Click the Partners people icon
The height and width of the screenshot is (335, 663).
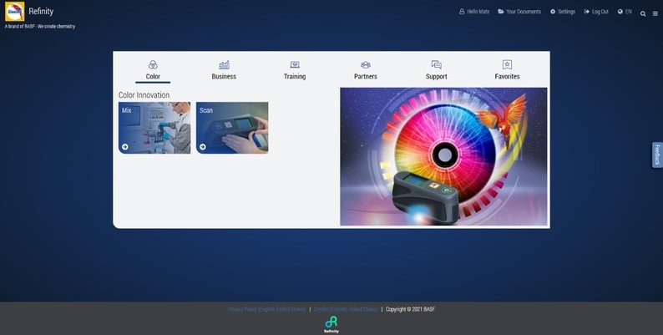click(x=366, y=64)
